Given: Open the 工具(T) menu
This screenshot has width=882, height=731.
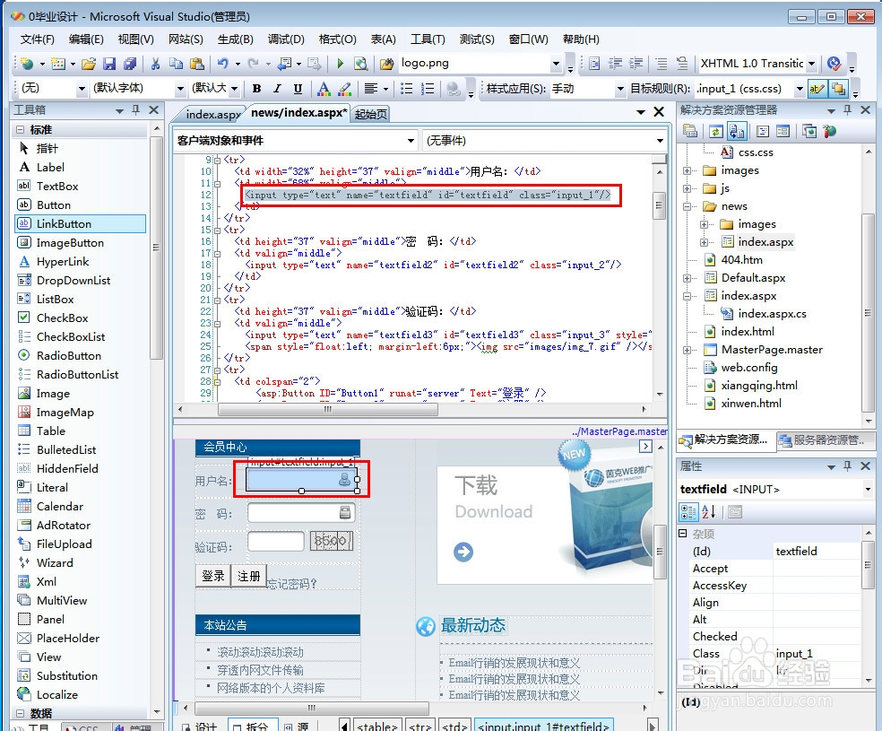Looking at the screenshot, I should click(428, 39).
